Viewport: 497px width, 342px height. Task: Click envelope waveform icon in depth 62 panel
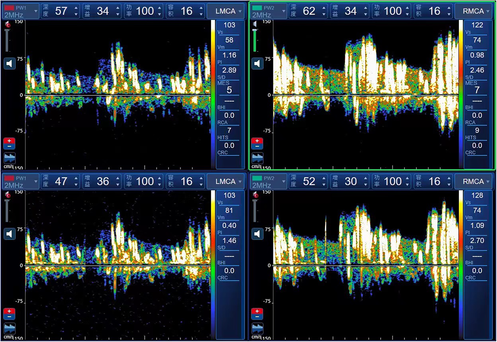(257, 158)
